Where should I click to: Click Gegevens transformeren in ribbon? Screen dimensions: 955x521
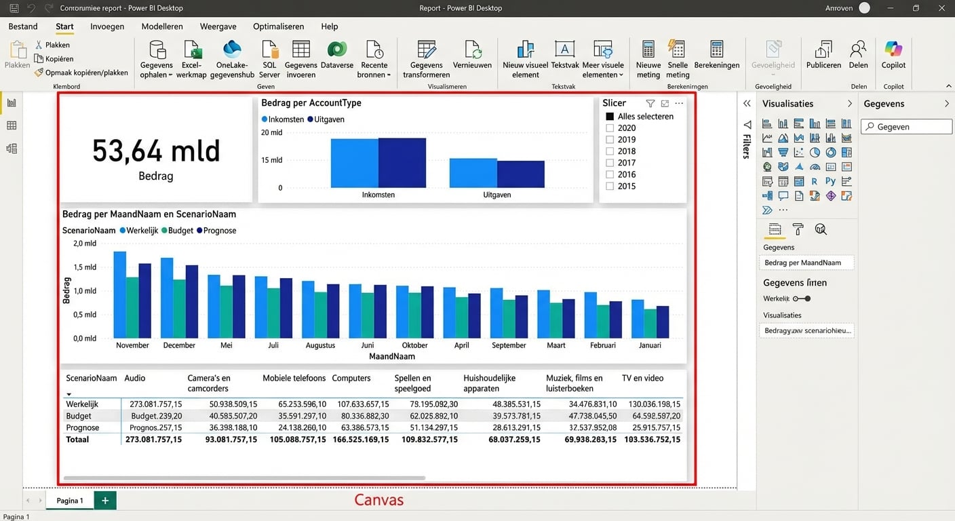[x=426, y=58]
